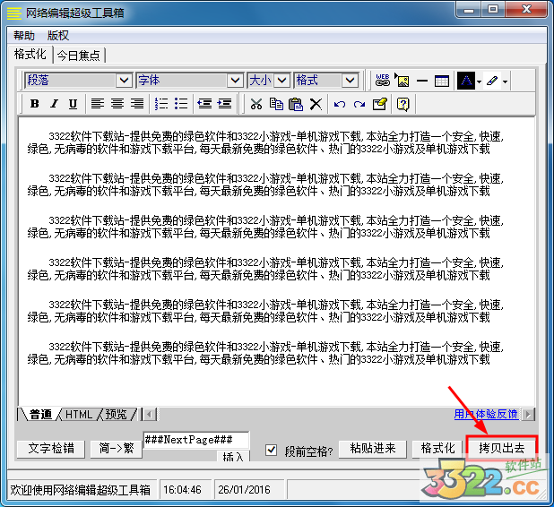Open the 帮助 menu
This screenshot has height=507, width=554.
24,35
